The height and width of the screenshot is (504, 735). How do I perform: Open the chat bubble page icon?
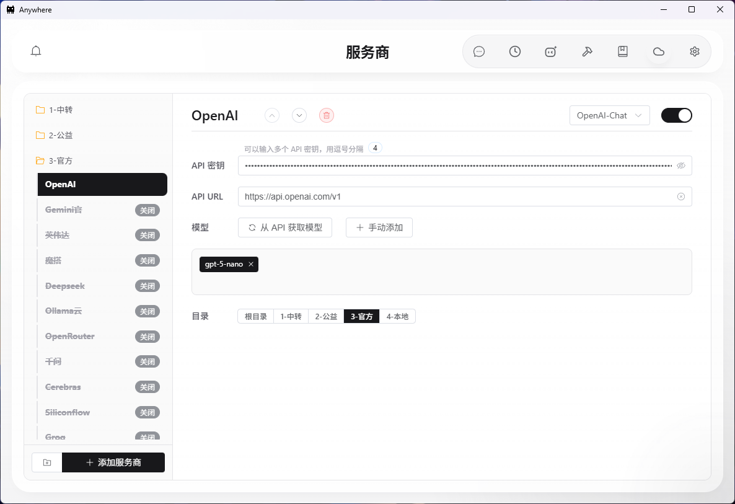[478, 51]
